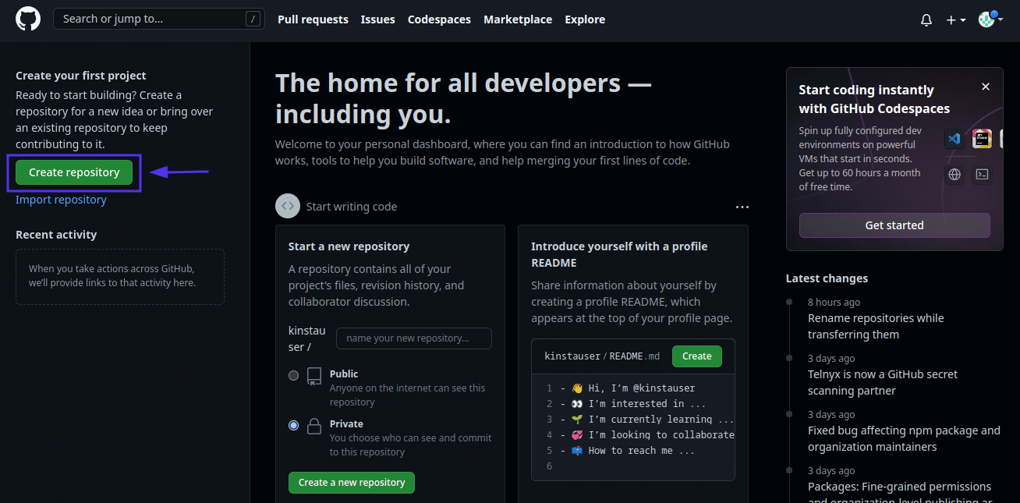Click Get started in the Codespaces card

(894, 225)
